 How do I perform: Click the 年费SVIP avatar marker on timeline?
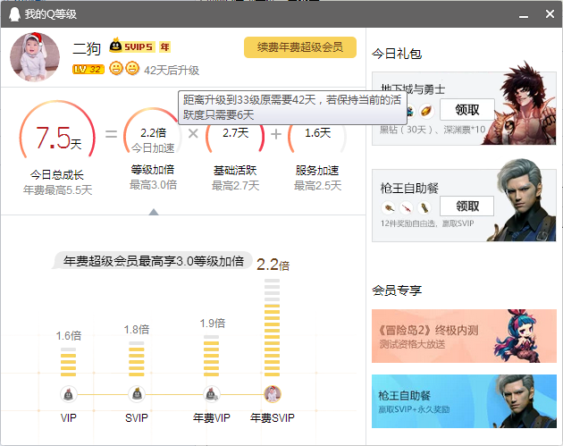click(x=273, y=394)
